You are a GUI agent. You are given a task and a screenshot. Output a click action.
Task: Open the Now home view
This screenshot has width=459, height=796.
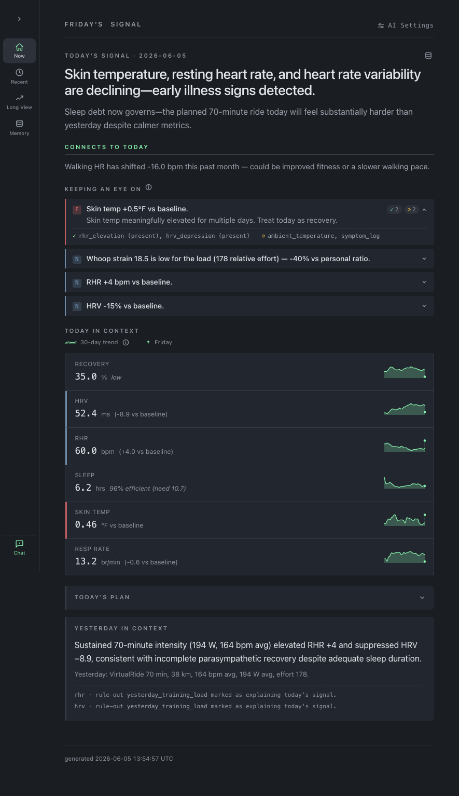click(x=19, y=51)
